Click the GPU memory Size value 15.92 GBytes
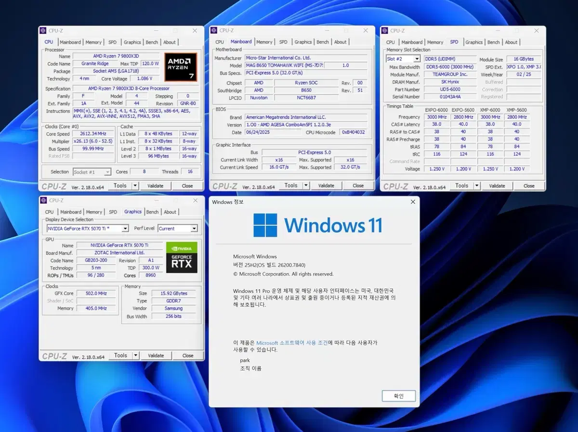The image size is (578, 432). click(173, 293)
